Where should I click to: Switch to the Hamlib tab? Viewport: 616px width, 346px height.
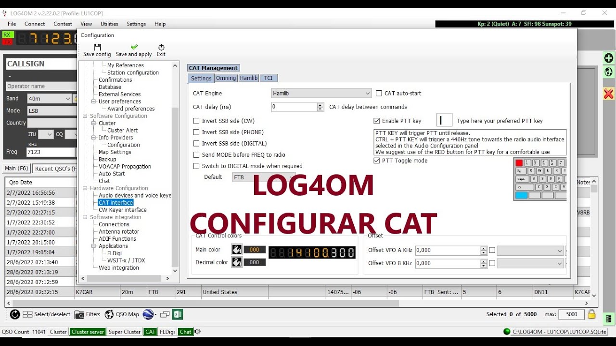(x=249, y=78)
